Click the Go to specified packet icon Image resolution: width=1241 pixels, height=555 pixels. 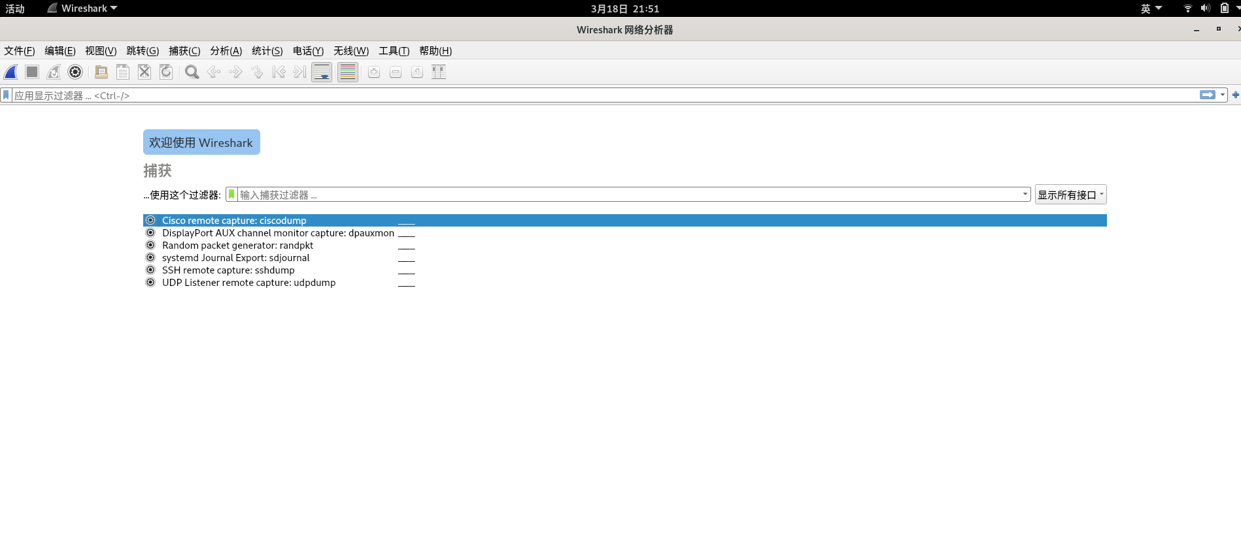[257, 72]
